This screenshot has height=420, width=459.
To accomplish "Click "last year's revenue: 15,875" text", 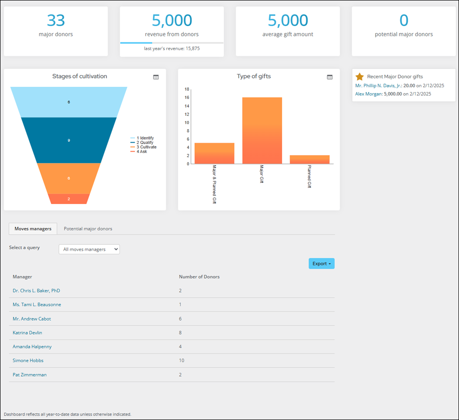I will [x=172, y=49].
